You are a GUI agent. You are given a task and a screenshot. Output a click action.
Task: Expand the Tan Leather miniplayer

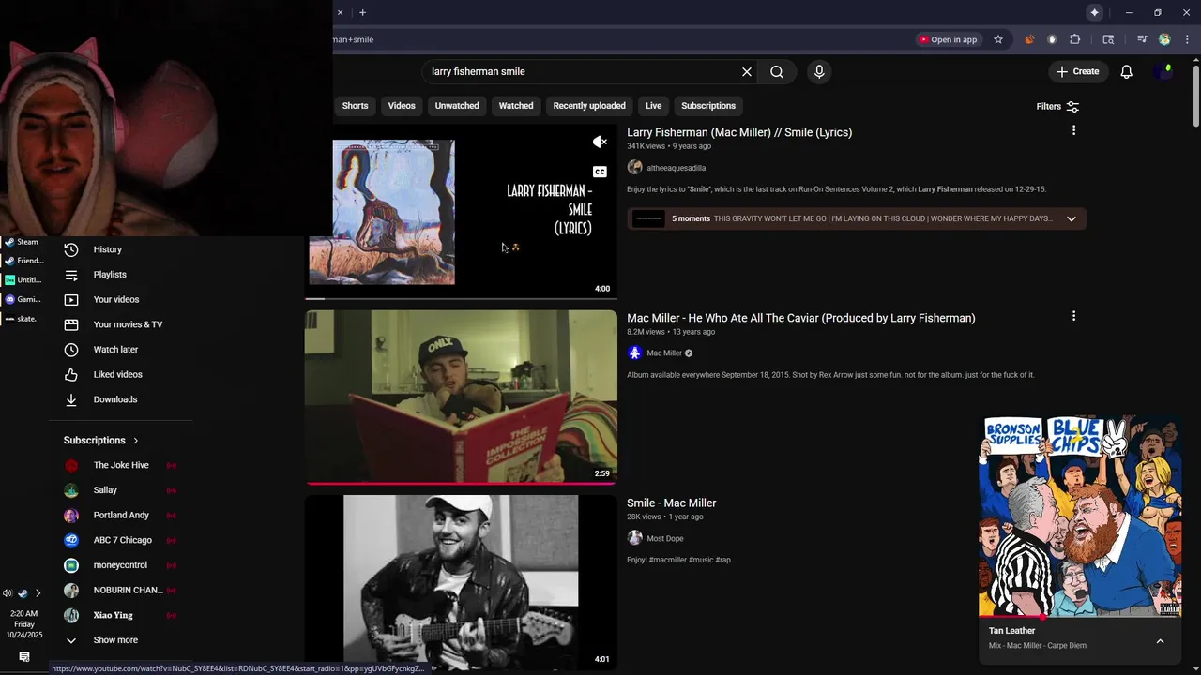coord(1160,641)
